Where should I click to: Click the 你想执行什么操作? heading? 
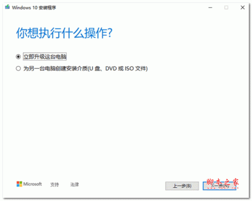pos(64,33)
